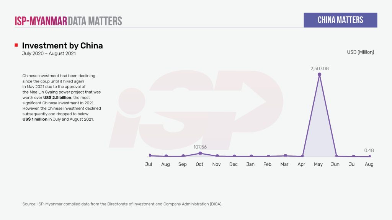Click the 107.56 value label
The height and width of the screenshot is (220, 392).
200,147
